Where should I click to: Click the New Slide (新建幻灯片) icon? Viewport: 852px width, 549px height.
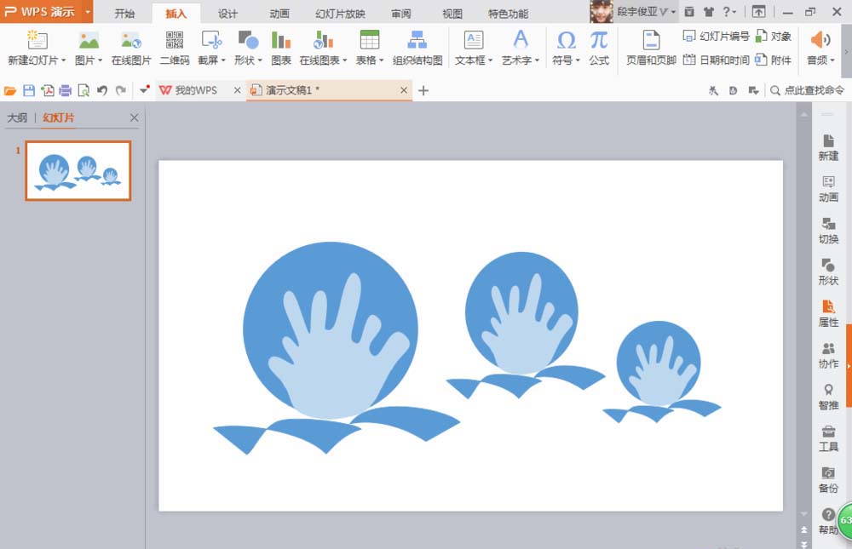click(37, 40)
